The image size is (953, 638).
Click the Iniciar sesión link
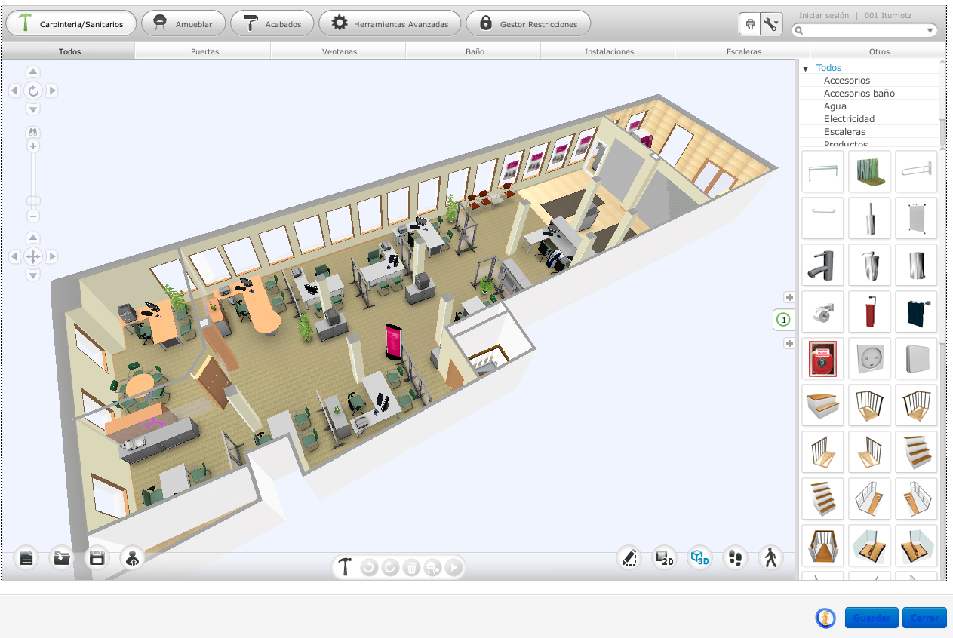coord(823,15)
